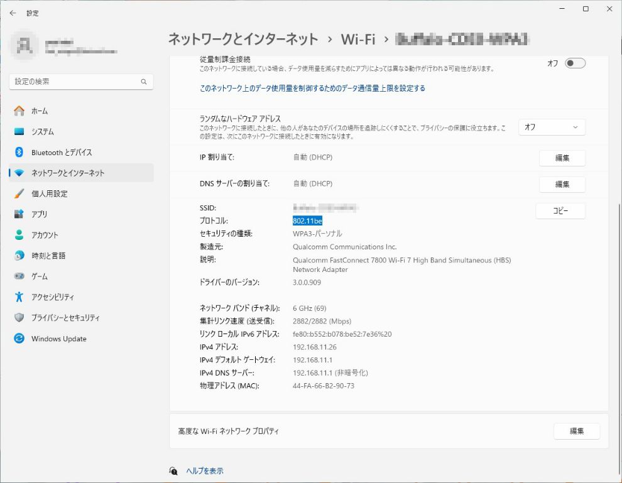622x483 pixels.
Task: Click the Home (ホーム) icon in sidebar
Action: click(x=19, y=111)
